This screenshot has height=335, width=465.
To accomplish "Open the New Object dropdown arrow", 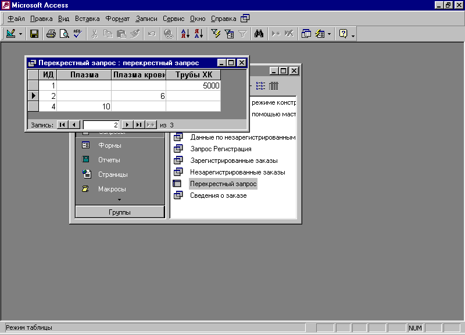I will coord(329,34).
